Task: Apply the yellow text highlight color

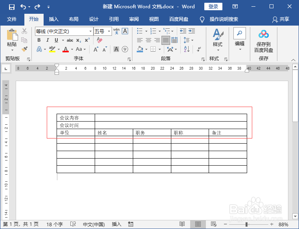Action: 52,49
